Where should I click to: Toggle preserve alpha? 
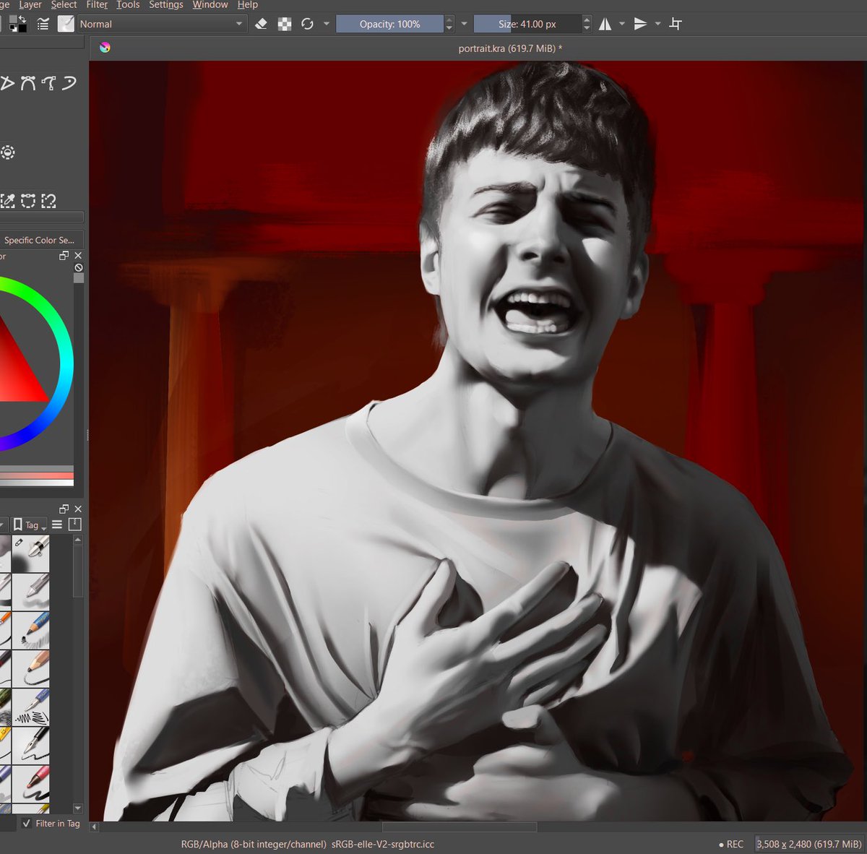click(x=285, y=24)
